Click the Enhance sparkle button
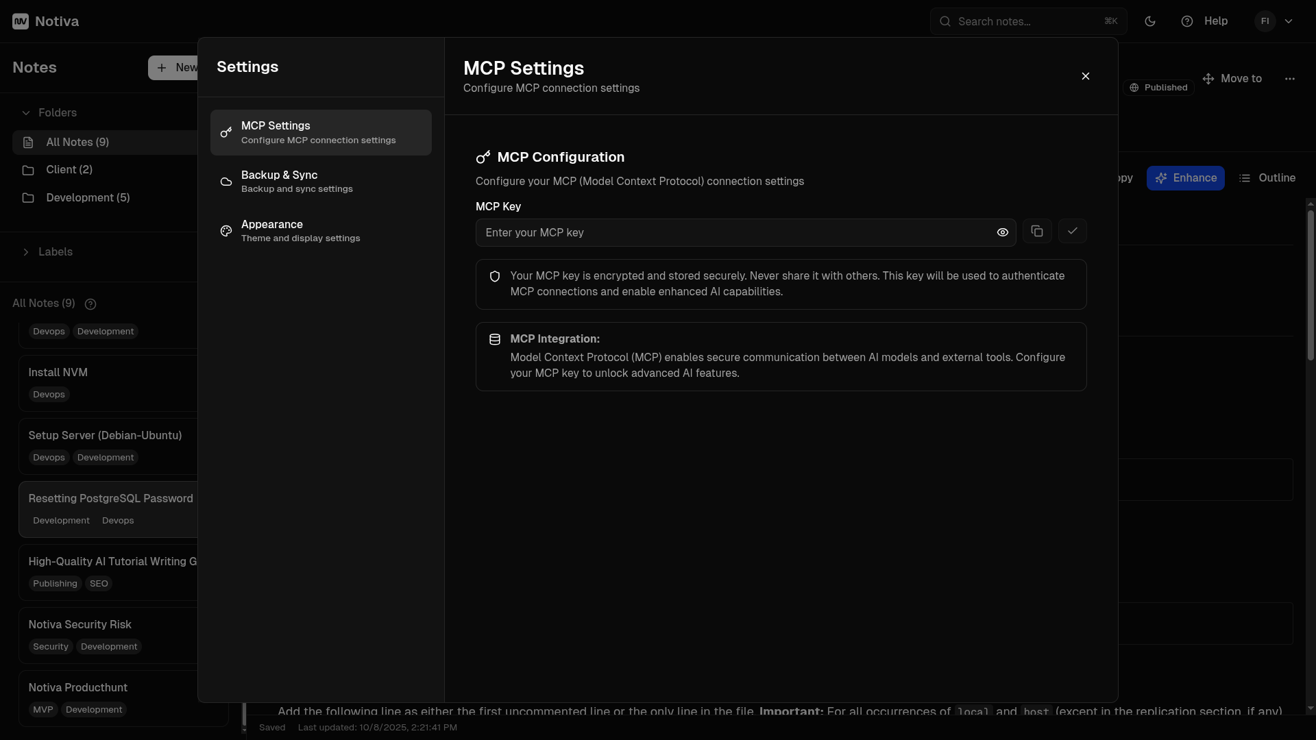Viewport: 1316px width, 740px height. [x=1185, y=178]
